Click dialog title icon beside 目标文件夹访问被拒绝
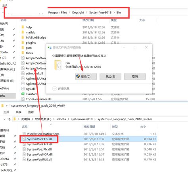 (50, 47)
